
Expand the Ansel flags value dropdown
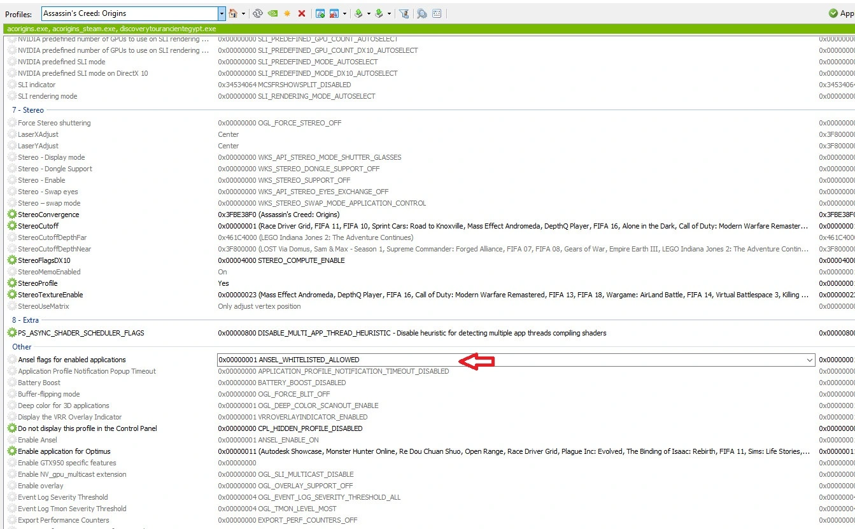810,360
